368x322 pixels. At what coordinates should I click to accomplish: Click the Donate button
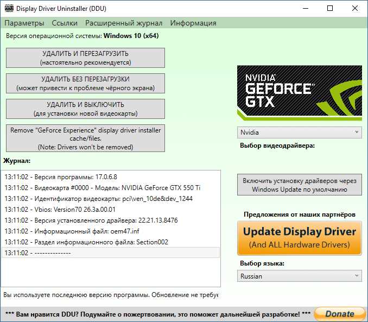tap(339, 314)
